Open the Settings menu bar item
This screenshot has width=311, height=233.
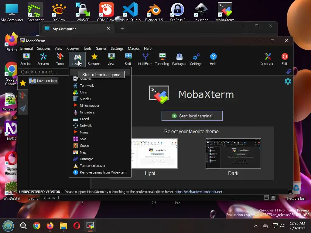coord(117,48)
